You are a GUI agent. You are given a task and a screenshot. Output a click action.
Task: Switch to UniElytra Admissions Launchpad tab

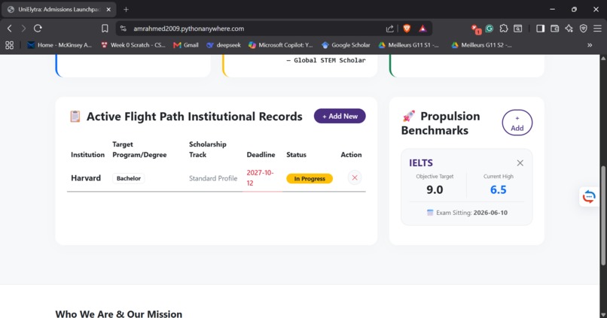point(59,9)
